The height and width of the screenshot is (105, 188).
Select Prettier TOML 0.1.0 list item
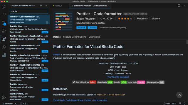(x=29, y=97)
